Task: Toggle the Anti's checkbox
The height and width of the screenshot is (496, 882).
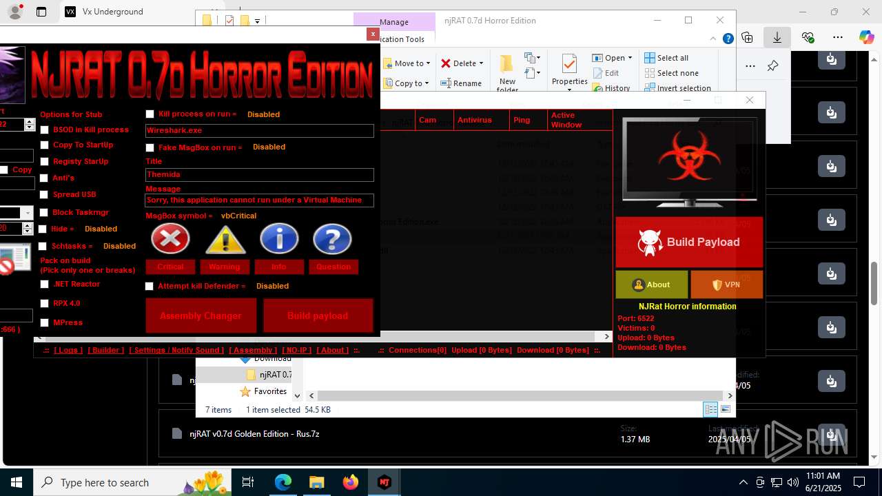Action: click(x=45, y=178)
